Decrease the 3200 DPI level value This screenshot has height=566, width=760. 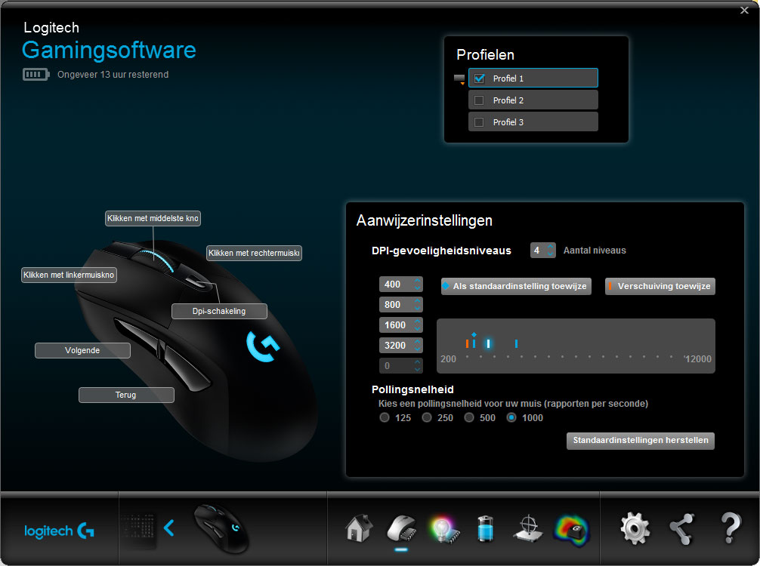(417, 349)
